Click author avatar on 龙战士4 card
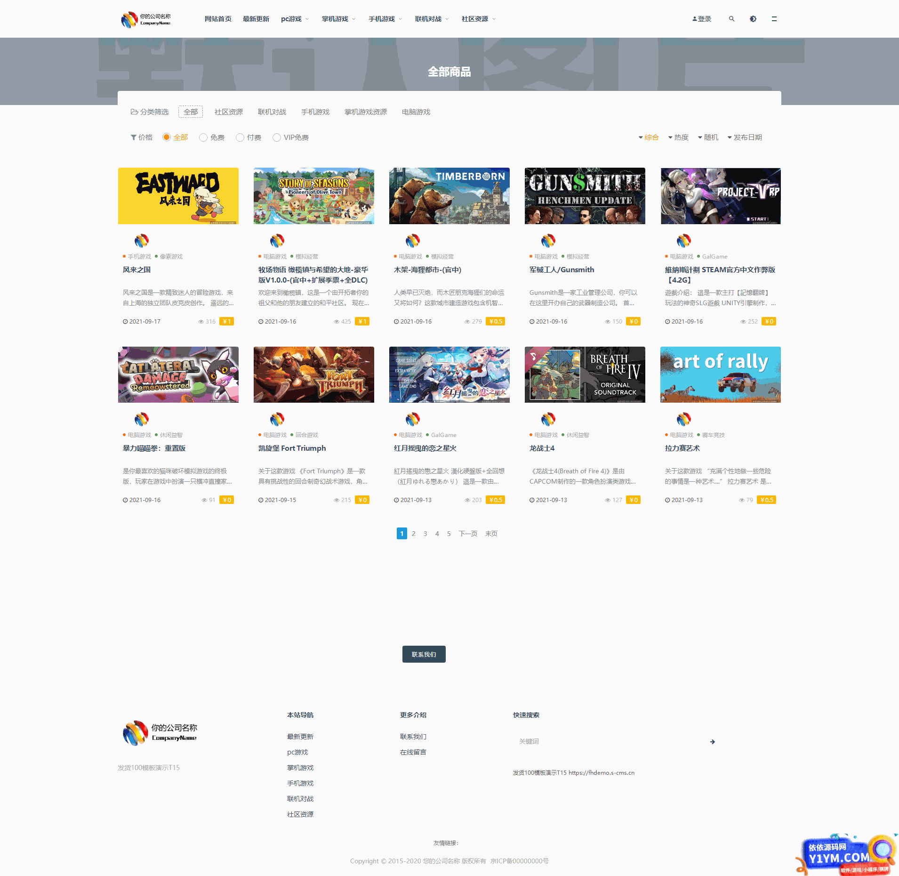The height and width of the screenshot is (876, 899). pos(548,419)
